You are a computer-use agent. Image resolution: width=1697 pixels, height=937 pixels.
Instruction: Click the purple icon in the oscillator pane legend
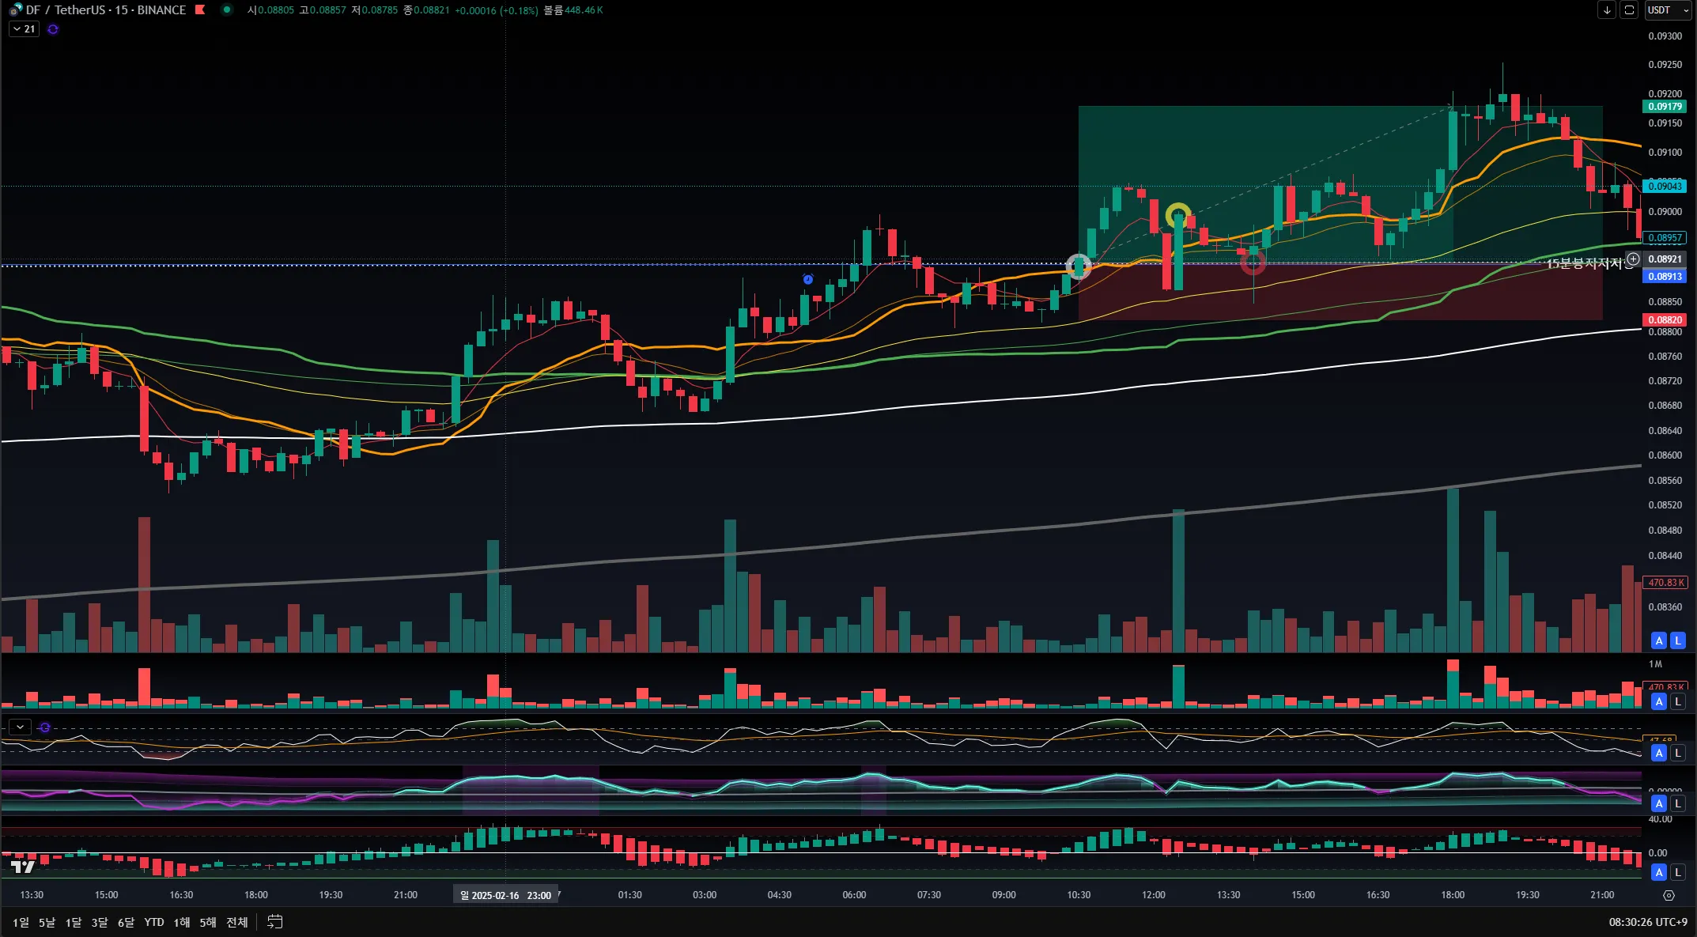pyautogui.click(x=45, y=727)
